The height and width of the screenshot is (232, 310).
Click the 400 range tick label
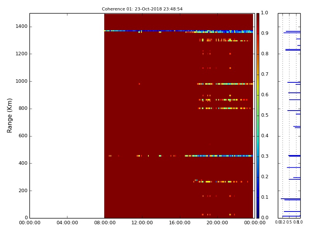[23, 163]
